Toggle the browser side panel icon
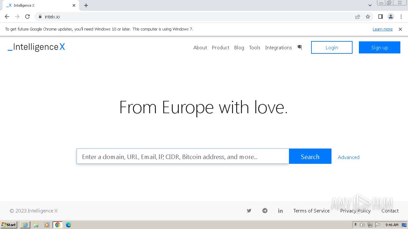The width and height of the screenshot is (408, 229). click(x=381, y=17)
